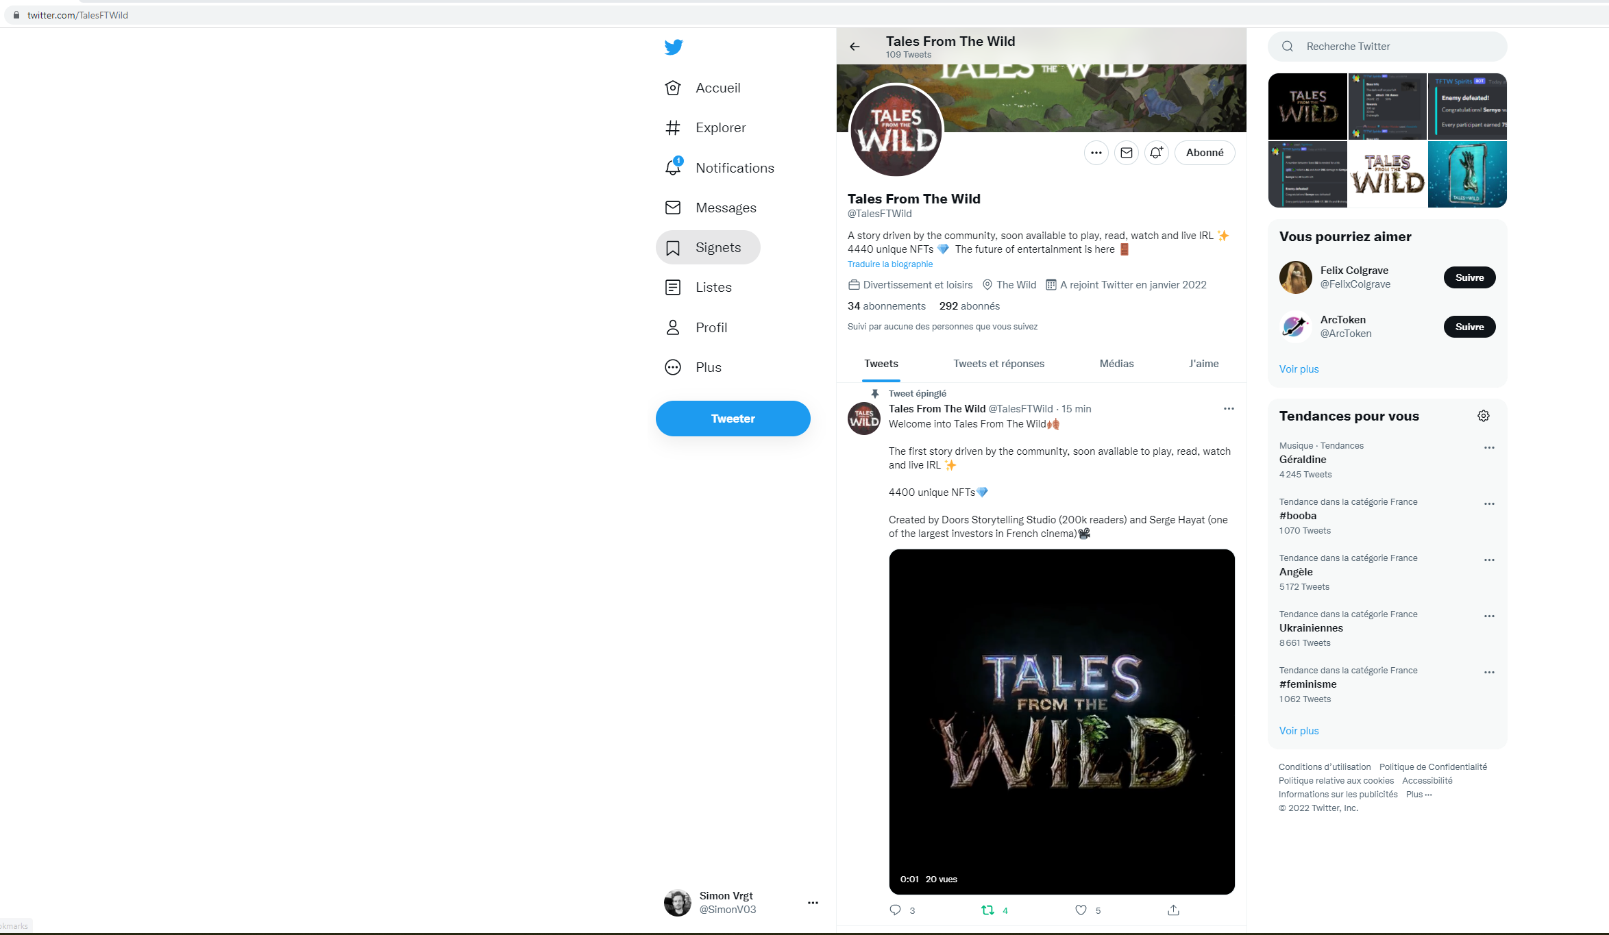Click Voir plus under suggestions
The width and height of the screenshot is (1609, 935).
1299,369
